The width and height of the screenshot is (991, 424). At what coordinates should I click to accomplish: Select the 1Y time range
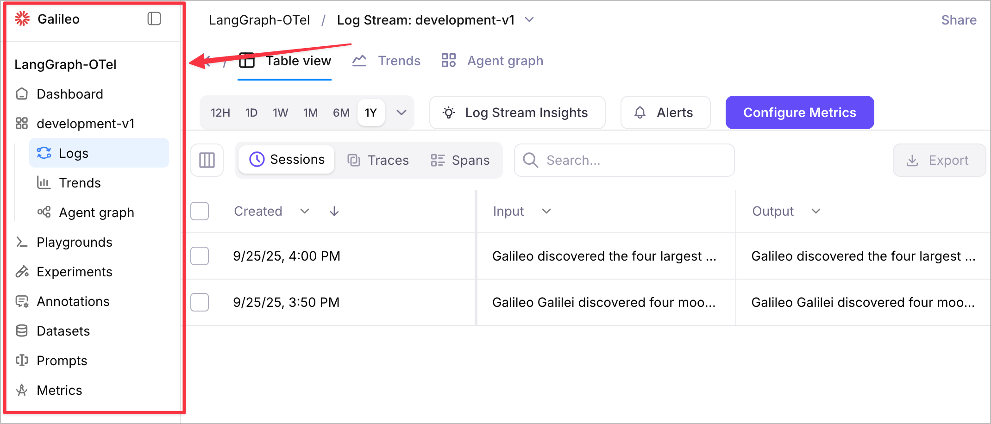coord(371,112)
